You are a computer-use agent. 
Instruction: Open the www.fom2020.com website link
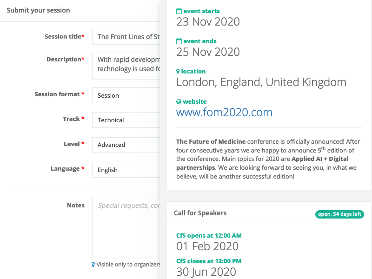[224, 112]
